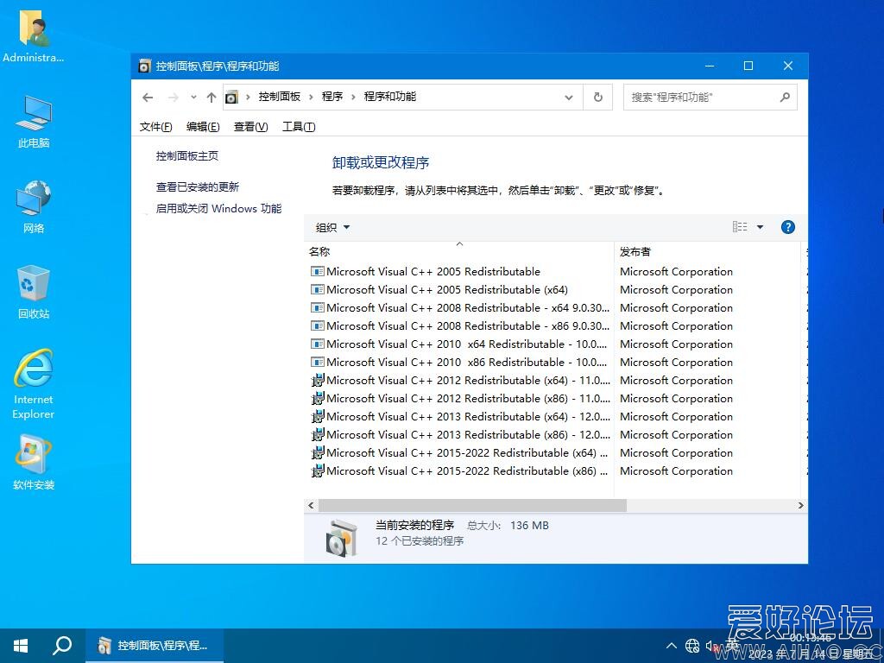884x663 pixels.
Task: Click the 搜索"程序和功能" search box
Action: click(701, 98)
